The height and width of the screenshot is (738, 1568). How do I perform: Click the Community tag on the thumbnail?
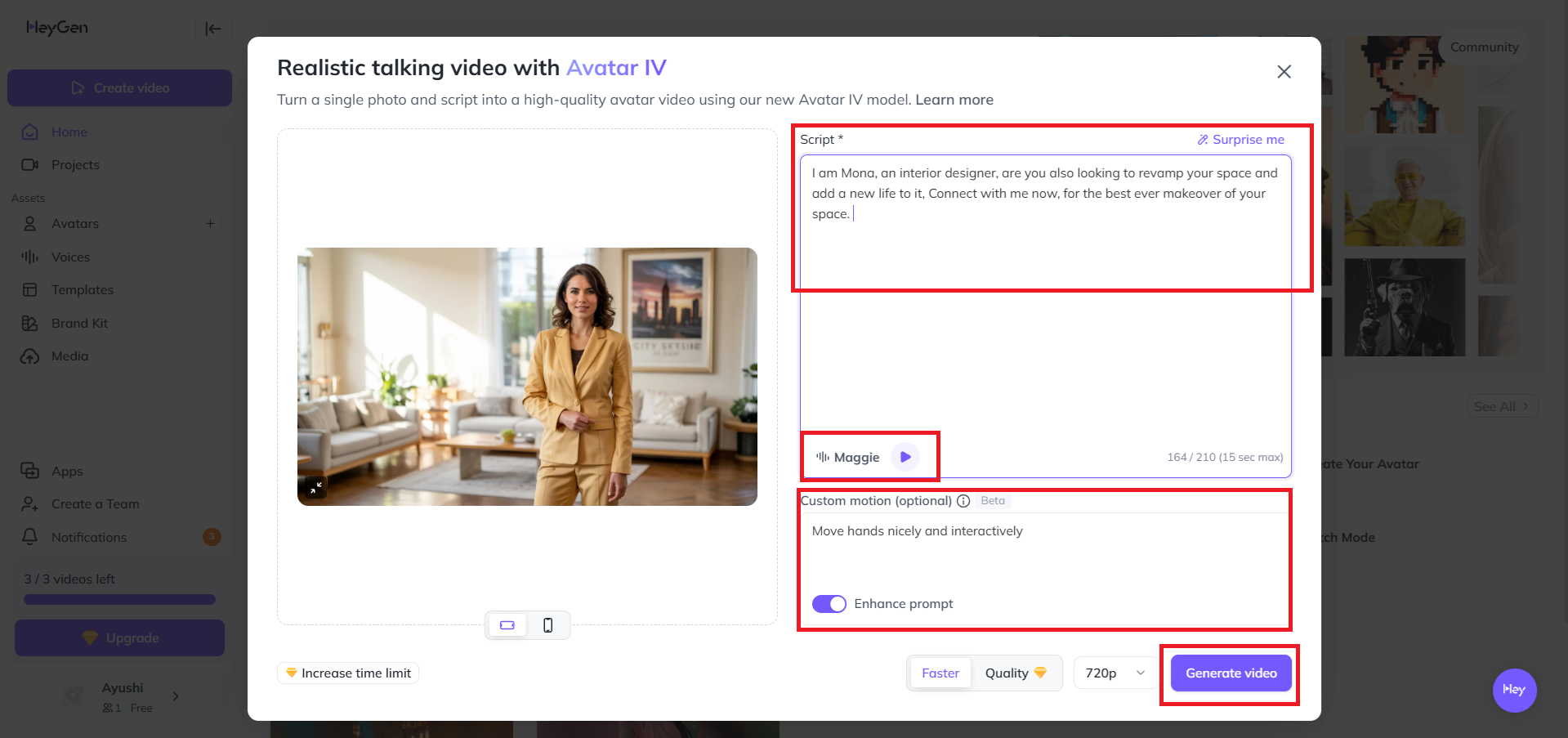click(1484, 47)
